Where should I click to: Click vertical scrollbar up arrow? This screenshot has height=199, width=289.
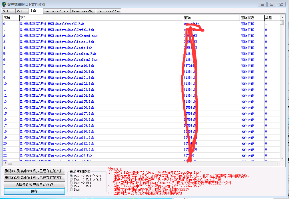[x=282, y=17]
